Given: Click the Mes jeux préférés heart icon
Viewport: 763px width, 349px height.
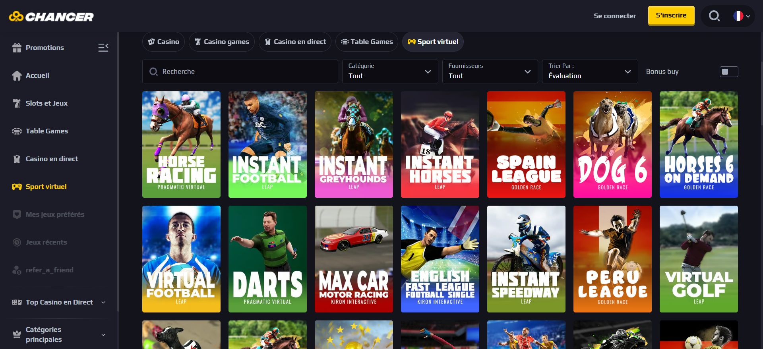Looking at the screenshot, I should coord(17,214).
